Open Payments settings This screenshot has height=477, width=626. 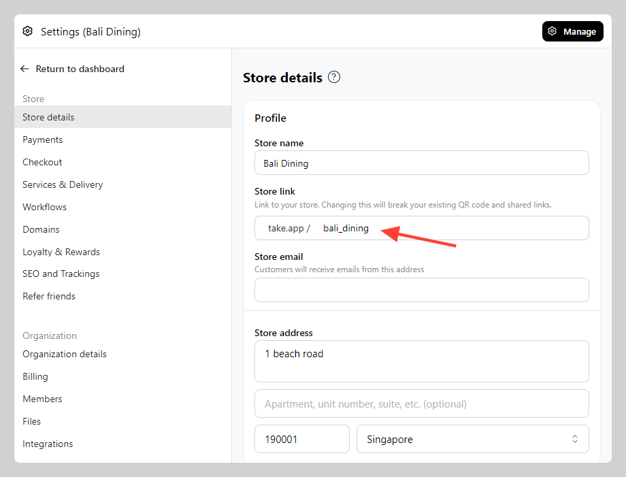[123, 139]
